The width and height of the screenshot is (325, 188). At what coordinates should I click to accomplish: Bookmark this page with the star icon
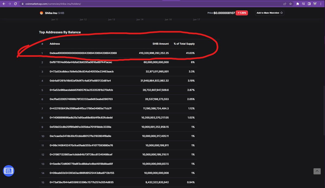[x=290, y=4]
